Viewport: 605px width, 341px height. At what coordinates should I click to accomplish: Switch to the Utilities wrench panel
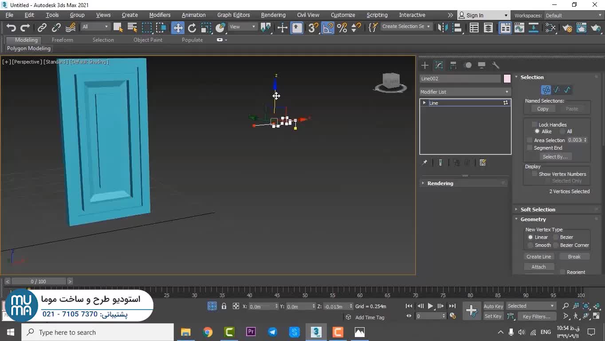coord(496,65)
